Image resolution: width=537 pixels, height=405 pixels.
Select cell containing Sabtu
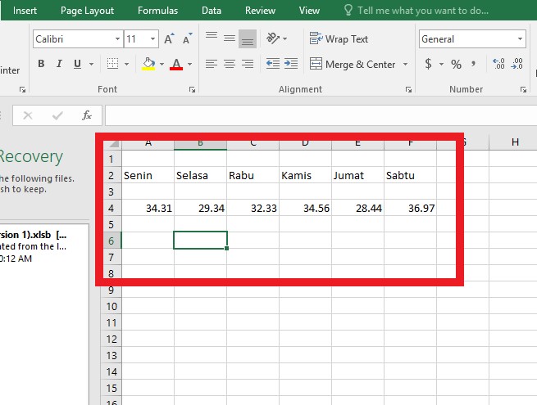point(410,175)
